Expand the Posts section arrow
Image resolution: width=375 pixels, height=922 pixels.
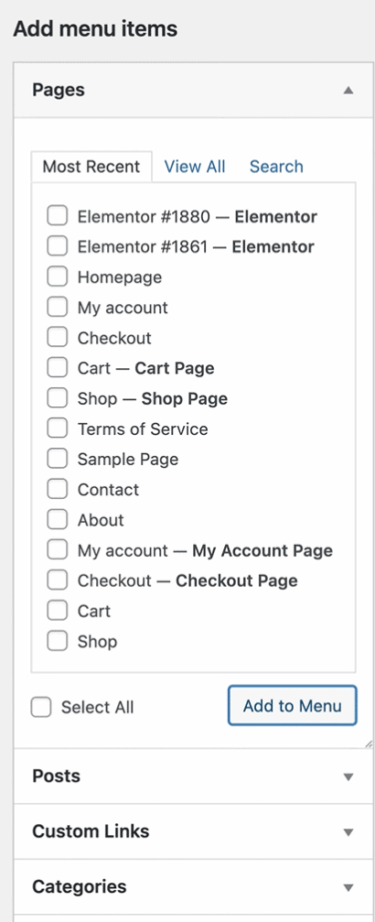pyautogui.click(x=348, y=776)
